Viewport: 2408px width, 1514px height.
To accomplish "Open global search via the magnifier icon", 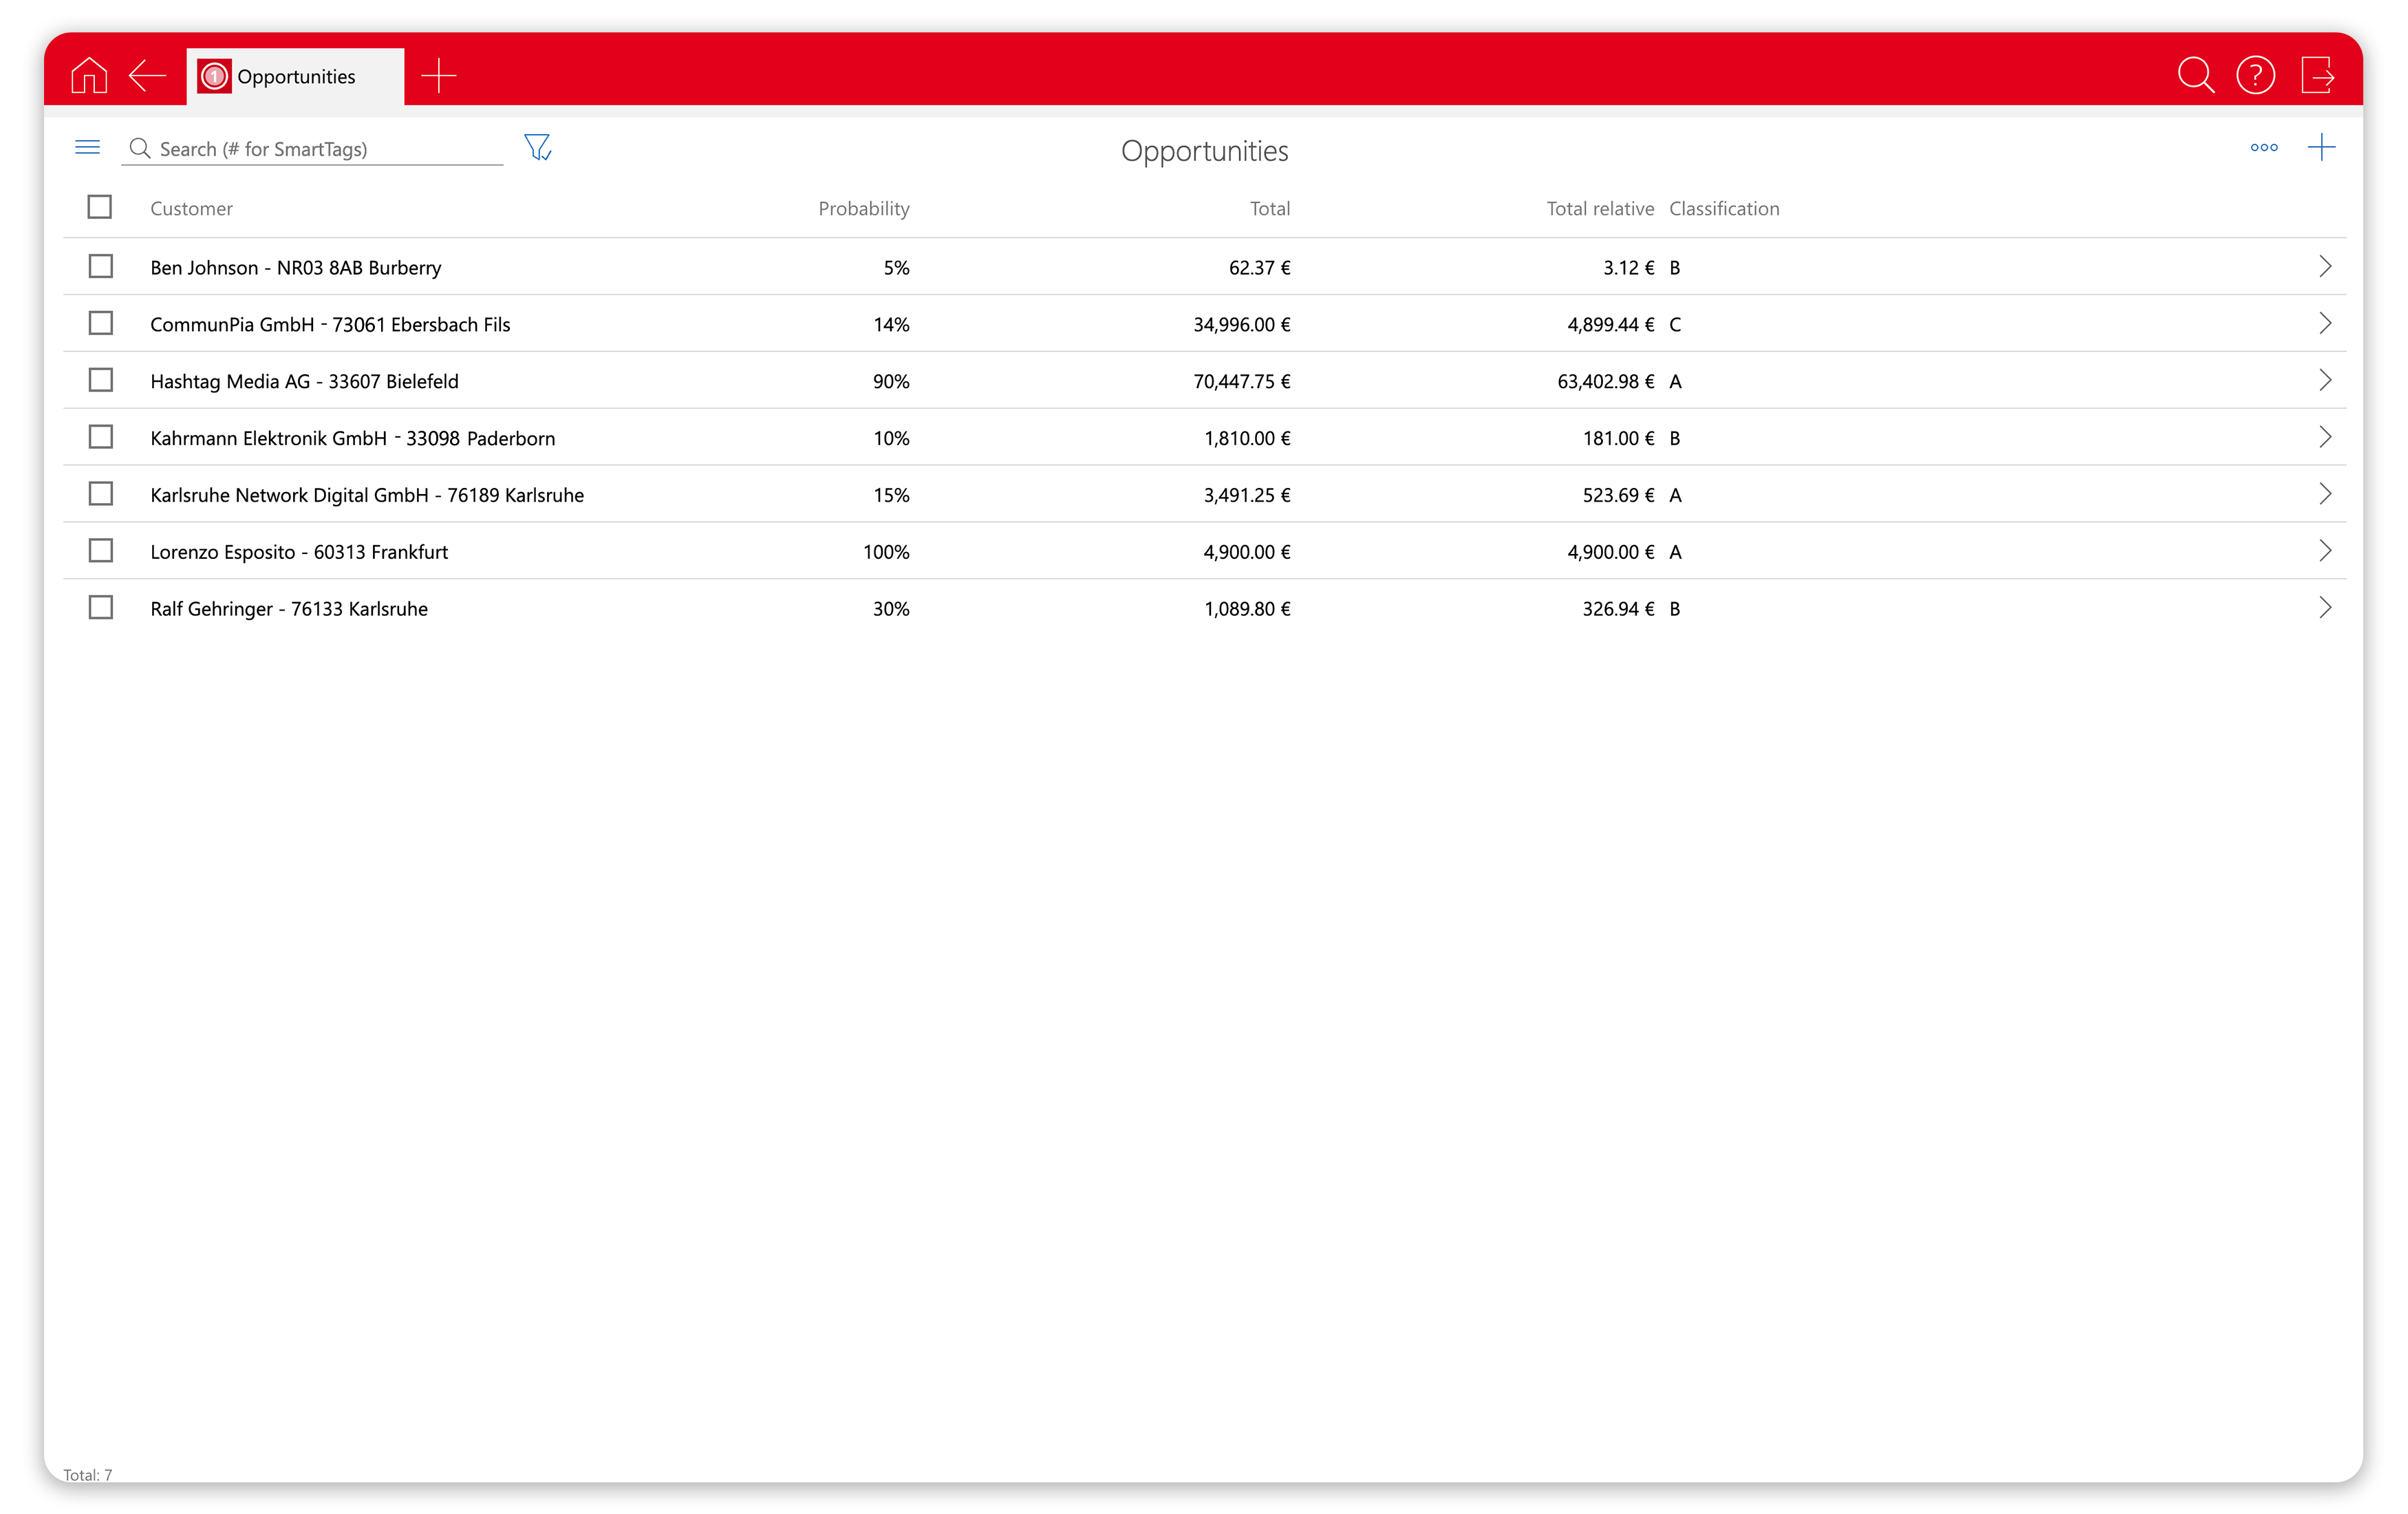I will coord(2196,75).
